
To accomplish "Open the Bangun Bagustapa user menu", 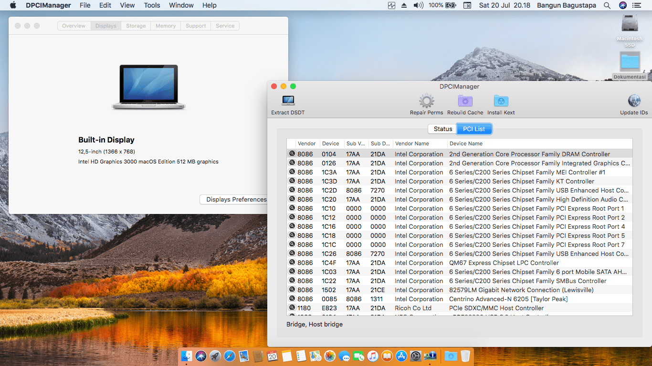I will point(566,5).
